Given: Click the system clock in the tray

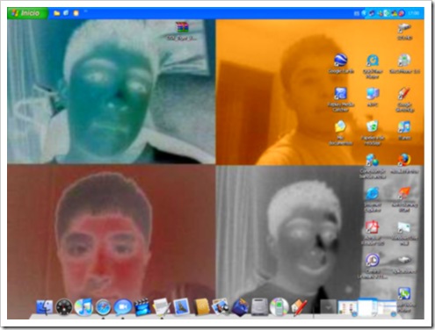Looking at the screenshot, I should [413, 13].
